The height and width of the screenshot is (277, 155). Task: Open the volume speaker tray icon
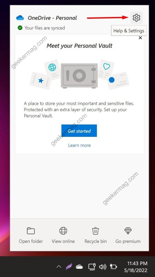[103, 267]
